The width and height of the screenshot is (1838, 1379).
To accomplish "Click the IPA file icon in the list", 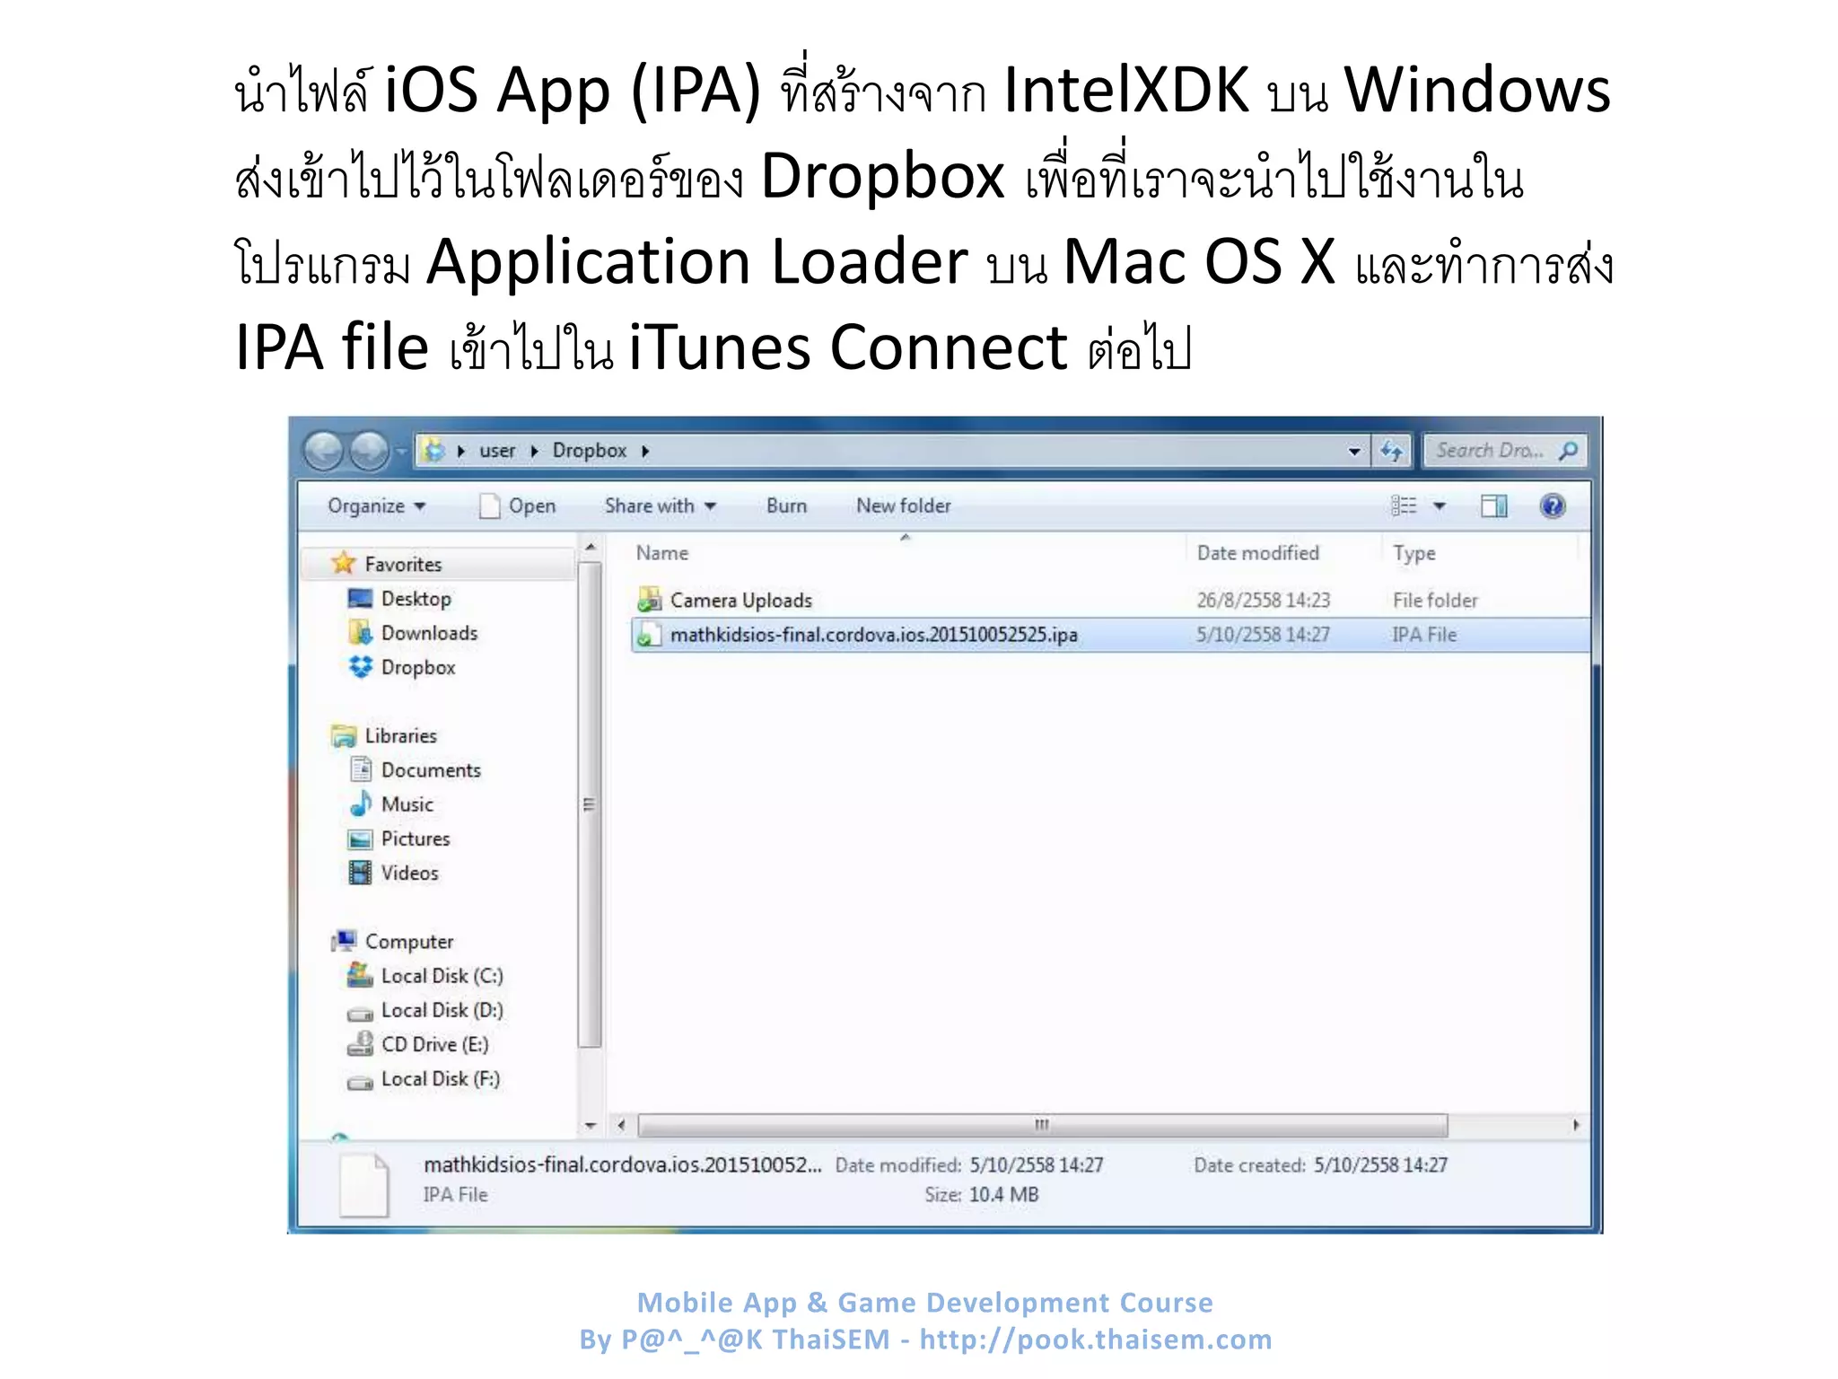I will click(649, 635).
